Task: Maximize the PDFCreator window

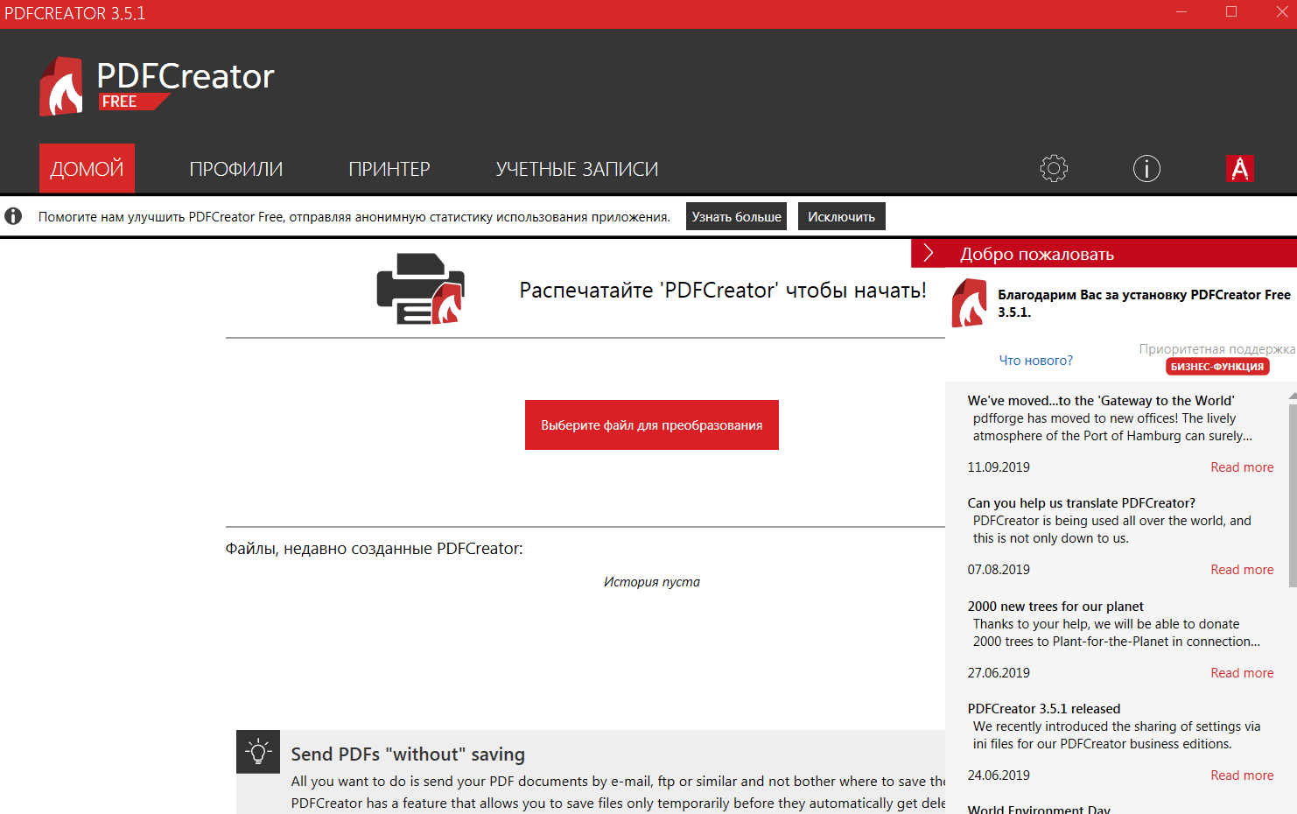Action: [x=1231, y=12]
